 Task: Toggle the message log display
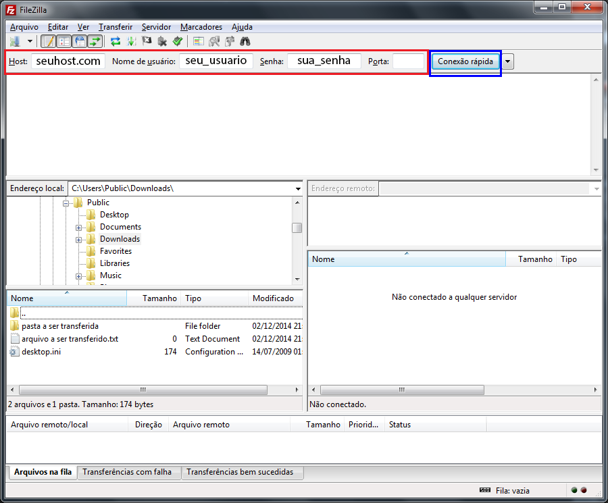[49, 41]
